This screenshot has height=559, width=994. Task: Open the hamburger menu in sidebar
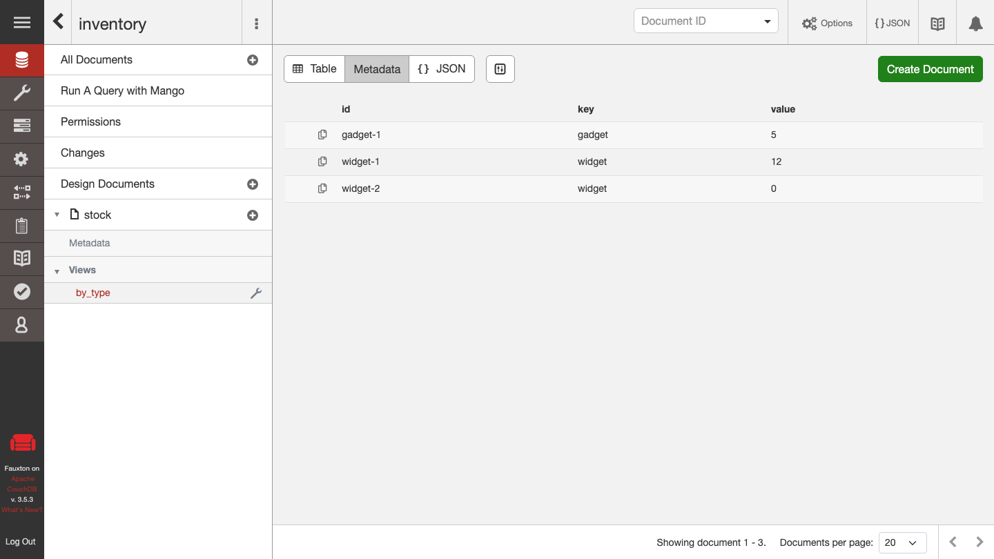tap(22, 23)
